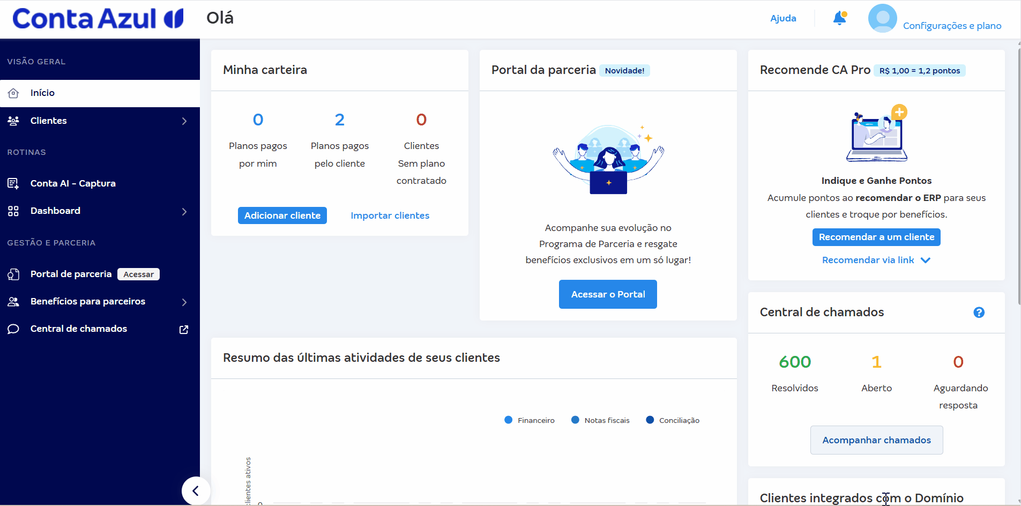
Task: Click the Novidade! badge
Action: coord(624,71)
